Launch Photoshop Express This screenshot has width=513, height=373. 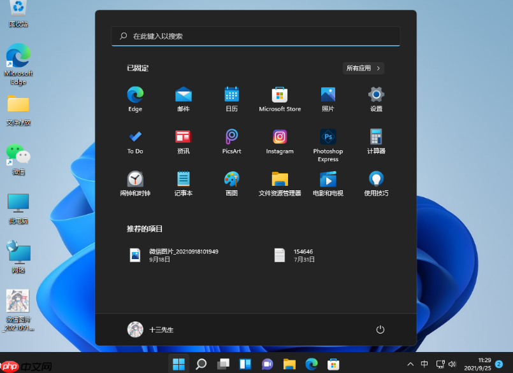[x=328, y=146]
